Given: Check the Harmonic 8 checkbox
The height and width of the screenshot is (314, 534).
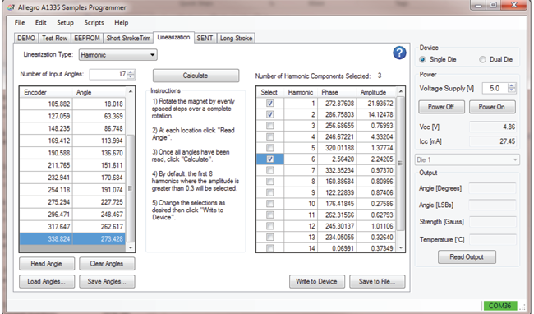Looking at the screenshot, I should pyautogui.click(x=270, y=181).
